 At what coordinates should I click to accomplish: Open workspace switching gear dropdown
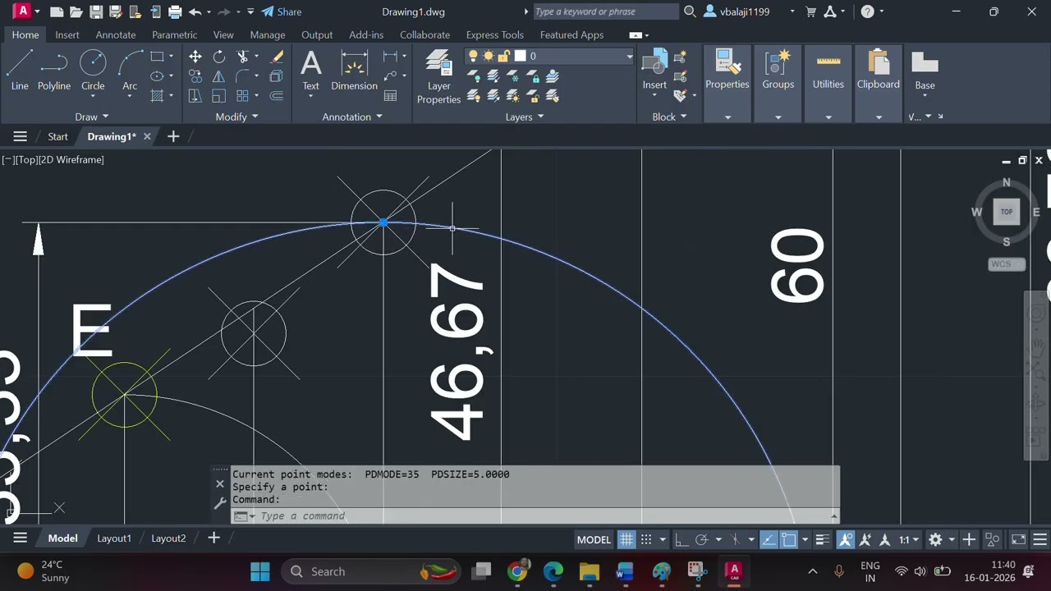coord(940,539)
